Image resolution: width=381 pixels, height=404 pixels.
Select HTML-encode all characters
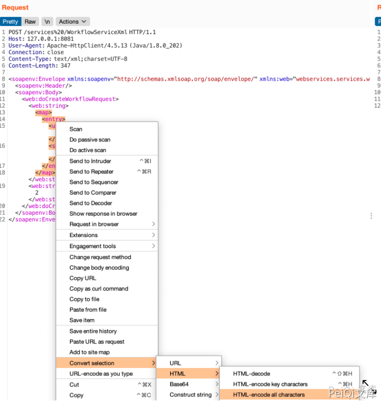pyautogui.click(x=269, y=395)
